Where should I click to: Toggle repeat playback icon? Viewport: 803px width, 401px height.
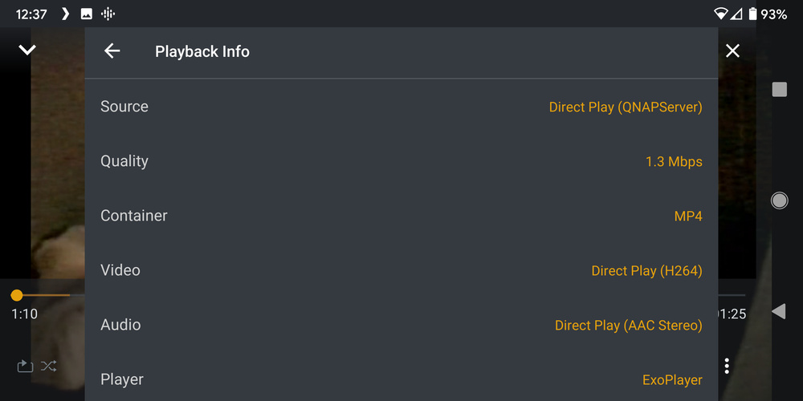tap(25, 367)
